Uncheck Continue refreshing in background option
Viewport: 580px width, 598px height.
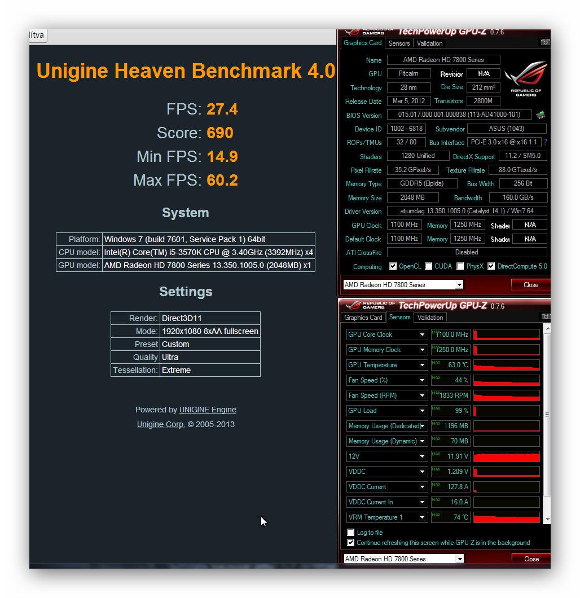350,542
